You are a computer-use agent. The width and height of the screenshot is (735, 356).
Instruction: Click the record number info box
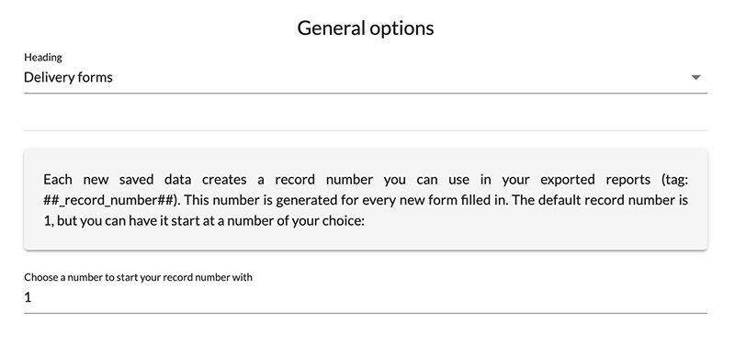click(x=365, y=199)
